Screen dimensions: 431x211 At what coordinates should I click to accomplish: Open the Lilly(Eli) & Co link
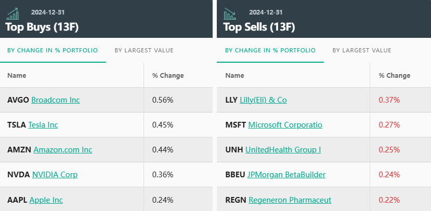pos(263,100)
